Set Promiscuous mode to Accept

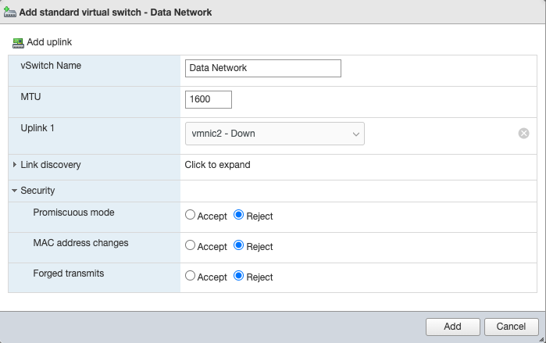point(190,216)
